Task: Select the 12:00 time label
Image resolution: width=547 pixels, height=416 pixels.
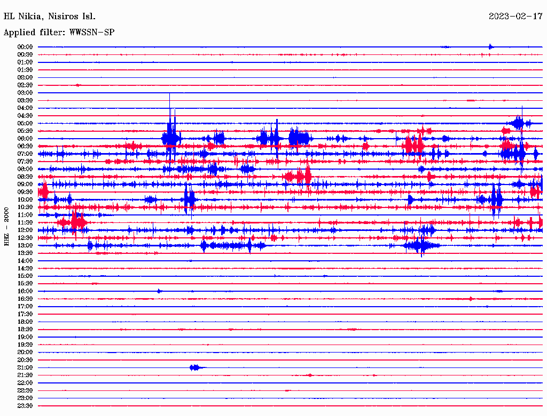Action: 25,230
